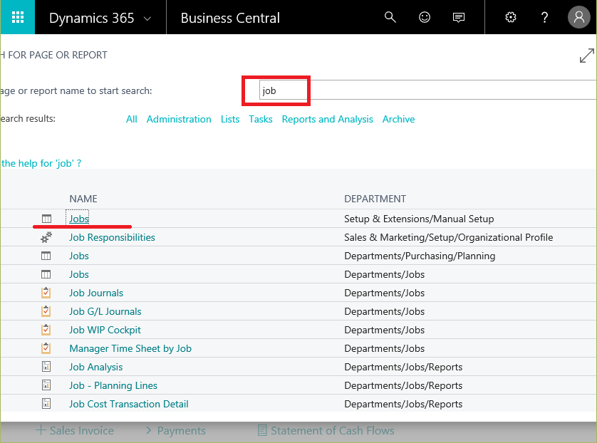Screen dimensions: 597x443
Task: Open Jobs under Departments/Purchasing/Planning
Action: [79, 256]
